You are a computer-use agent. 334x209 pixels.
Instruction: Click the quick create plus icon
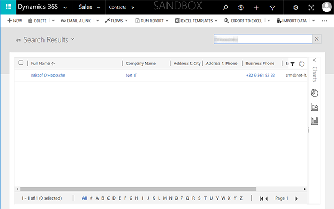pos(256,8)
